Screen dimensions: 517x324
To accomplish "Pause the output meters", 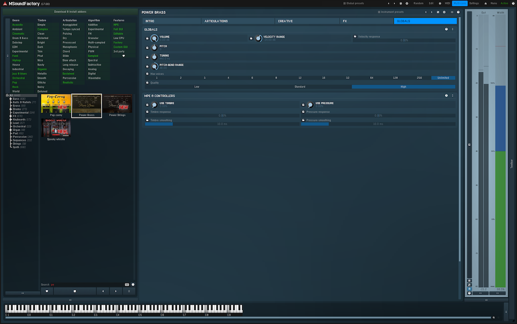I will 469,280.
